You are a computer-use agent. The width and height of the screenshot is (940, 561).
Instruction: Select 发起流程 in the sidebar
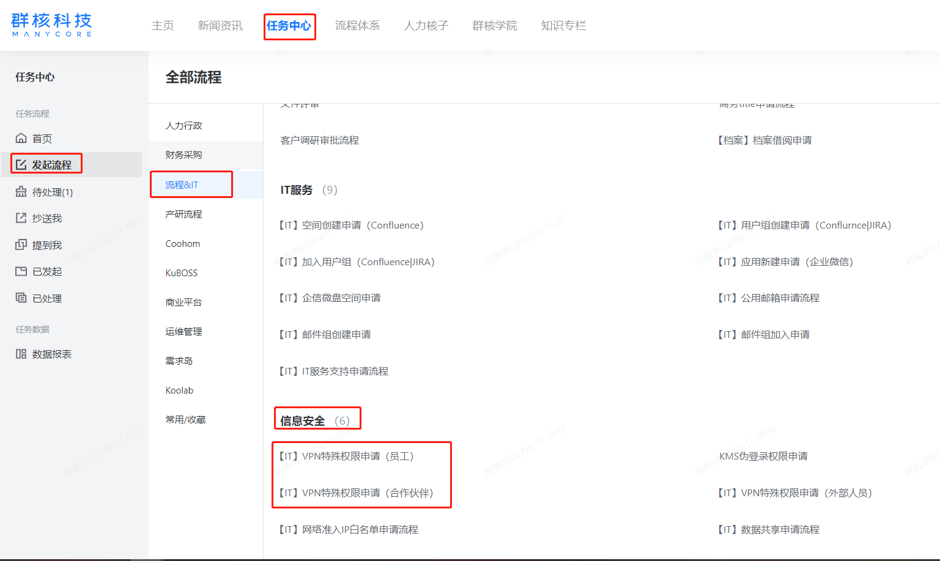point(52,165)
